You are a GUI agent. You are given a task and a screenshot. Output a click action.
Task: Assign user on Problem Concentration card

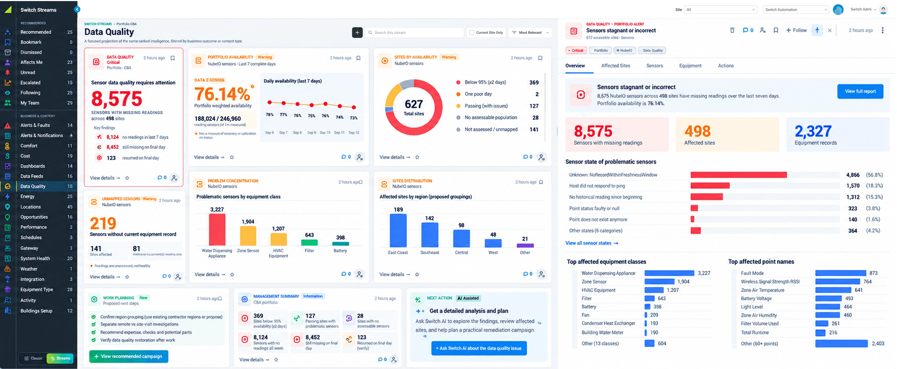point(359,274)
